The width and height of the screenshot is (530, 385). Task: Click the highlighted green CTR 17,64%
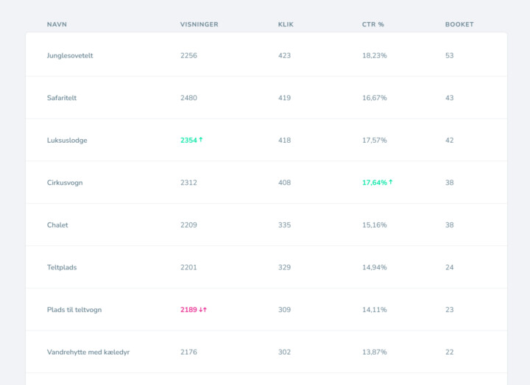coord(375,183)
